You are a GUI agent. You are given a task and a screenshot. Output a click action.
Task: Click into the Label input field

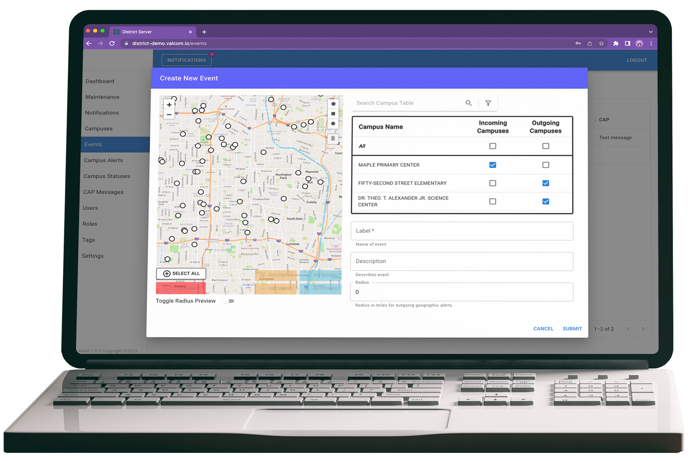point(462,231)
